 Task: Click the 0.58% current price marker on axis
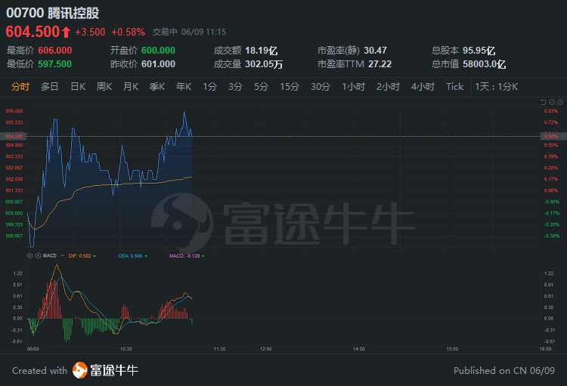click(550, 136)
